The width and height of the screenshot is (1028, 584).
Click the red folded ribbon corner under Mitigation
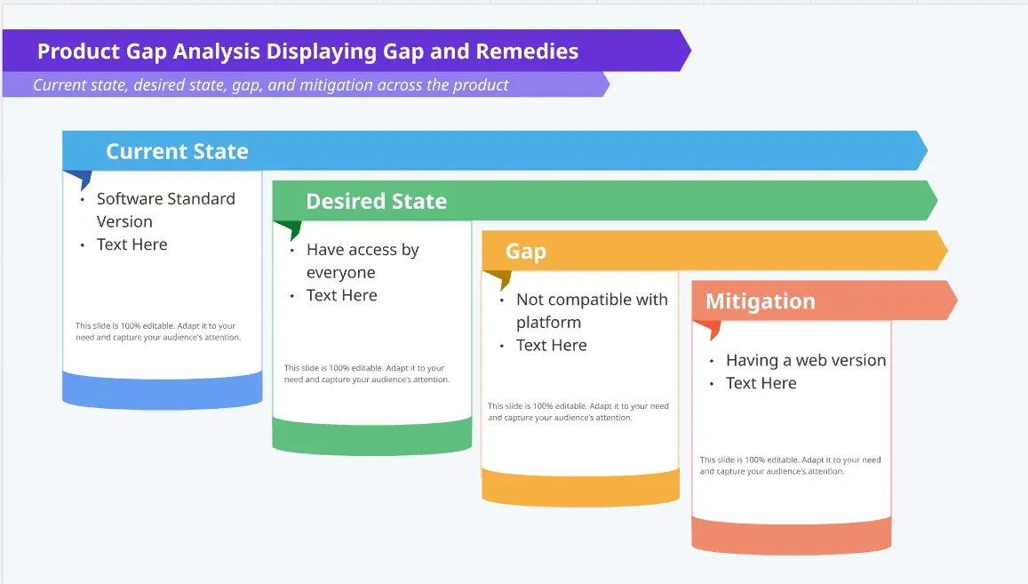click(x=709, y=330)
